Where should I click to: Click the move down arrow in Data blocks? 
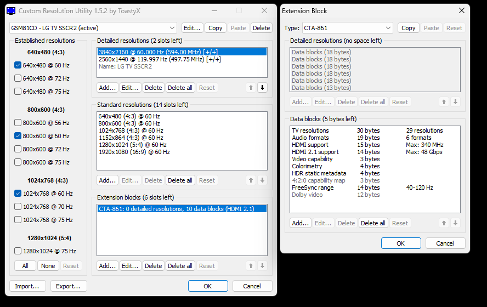click(x=455, y=223)
